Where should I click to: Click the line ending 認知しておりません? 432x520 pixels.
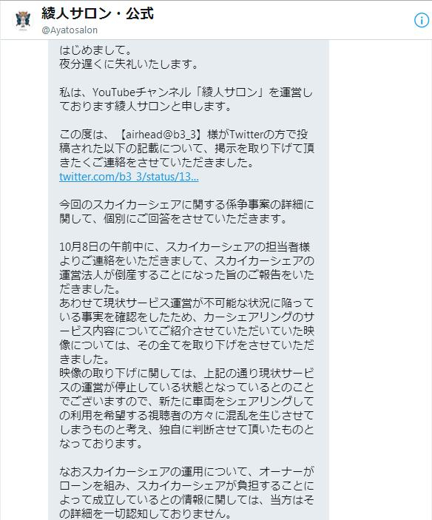coord(145,514)
